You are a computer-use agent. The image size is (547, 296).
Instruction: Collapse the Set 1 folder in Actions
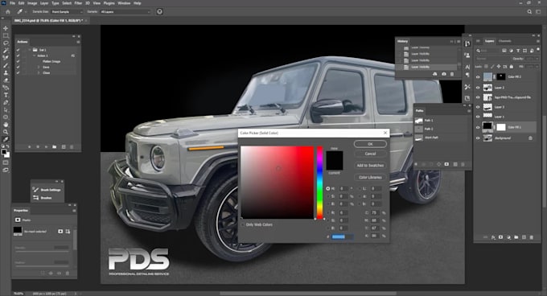[x=29, y=50]
